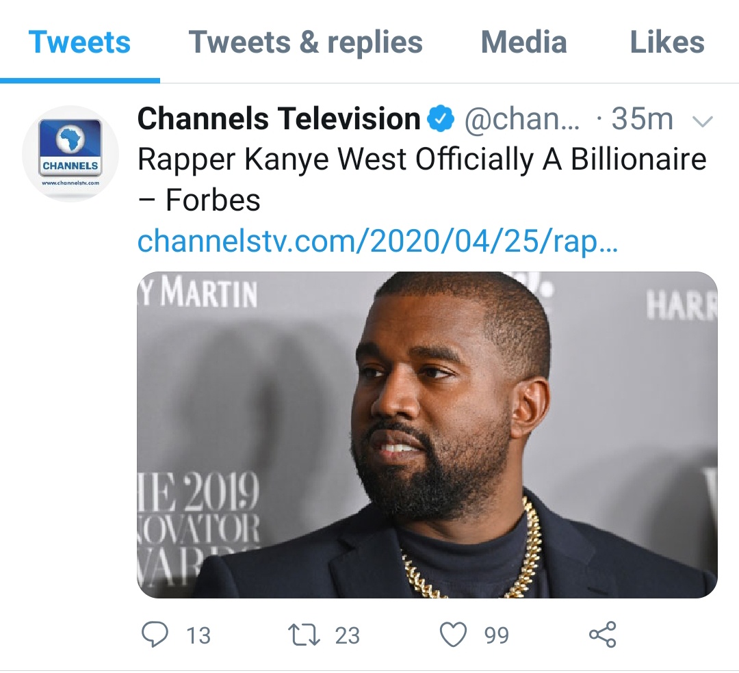The height and width of the screenshot is (673, 739).
Task: Share the tweet via the share icon
Action: (x=602, y=635)
